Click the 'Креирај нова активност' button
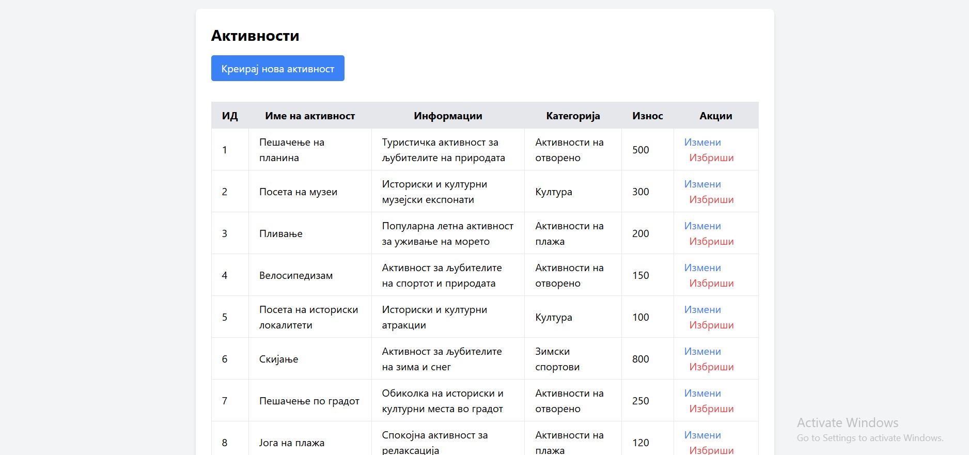The height and width of the screenshot is (455, 969). point(277,69)
